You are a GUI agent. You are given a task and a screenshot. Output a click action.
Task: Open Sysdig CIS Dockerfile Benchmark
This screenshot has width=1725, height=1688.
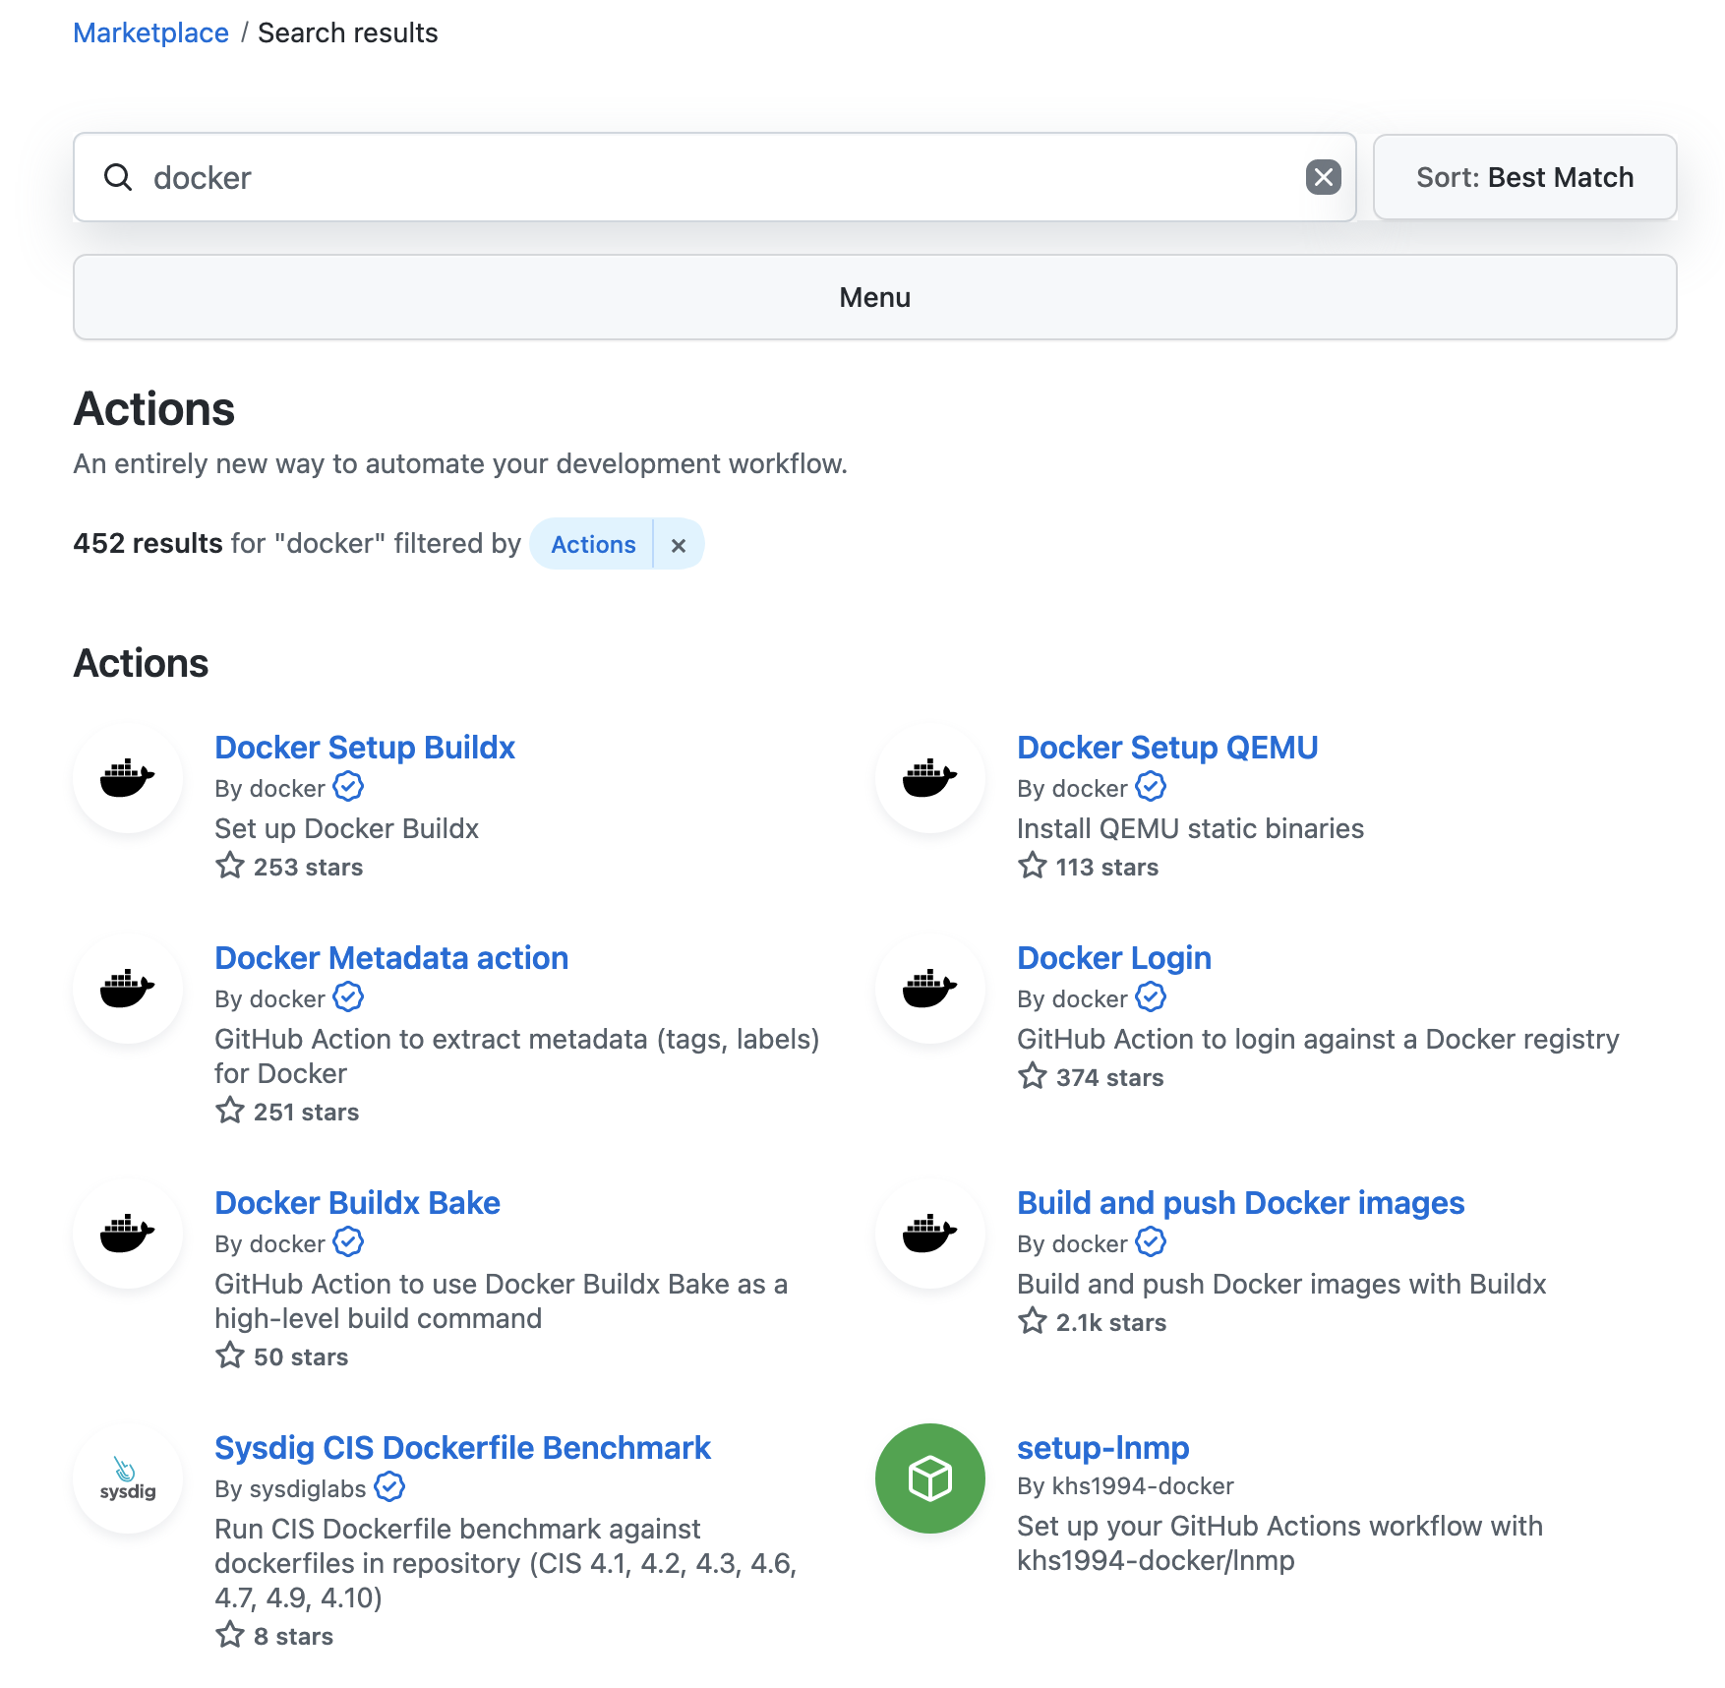(x=462, y=1447)
